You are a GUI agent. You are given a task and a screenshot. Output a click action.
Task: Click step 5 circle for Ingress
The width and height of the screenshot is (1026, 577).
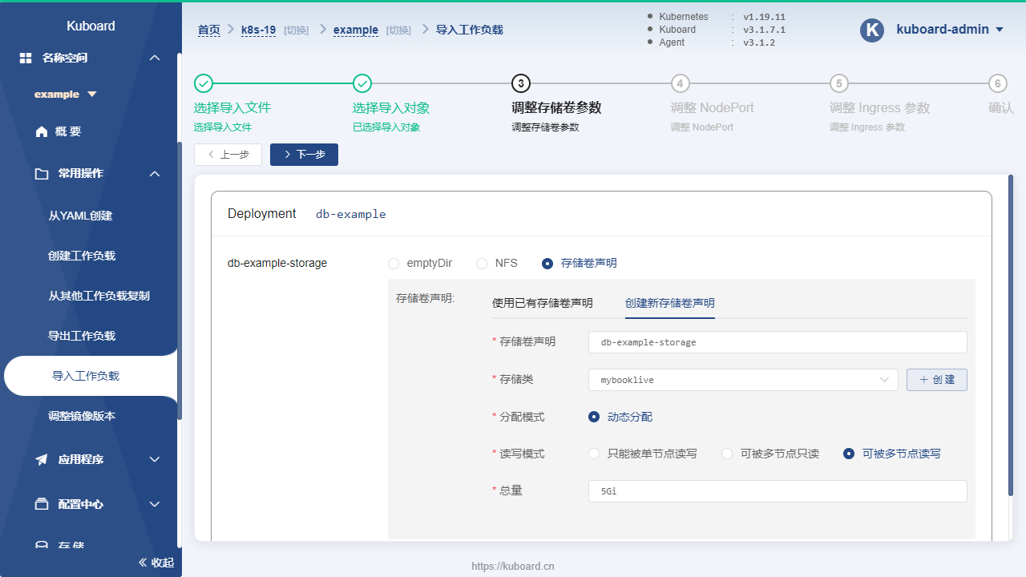click(x=838, y=83)
